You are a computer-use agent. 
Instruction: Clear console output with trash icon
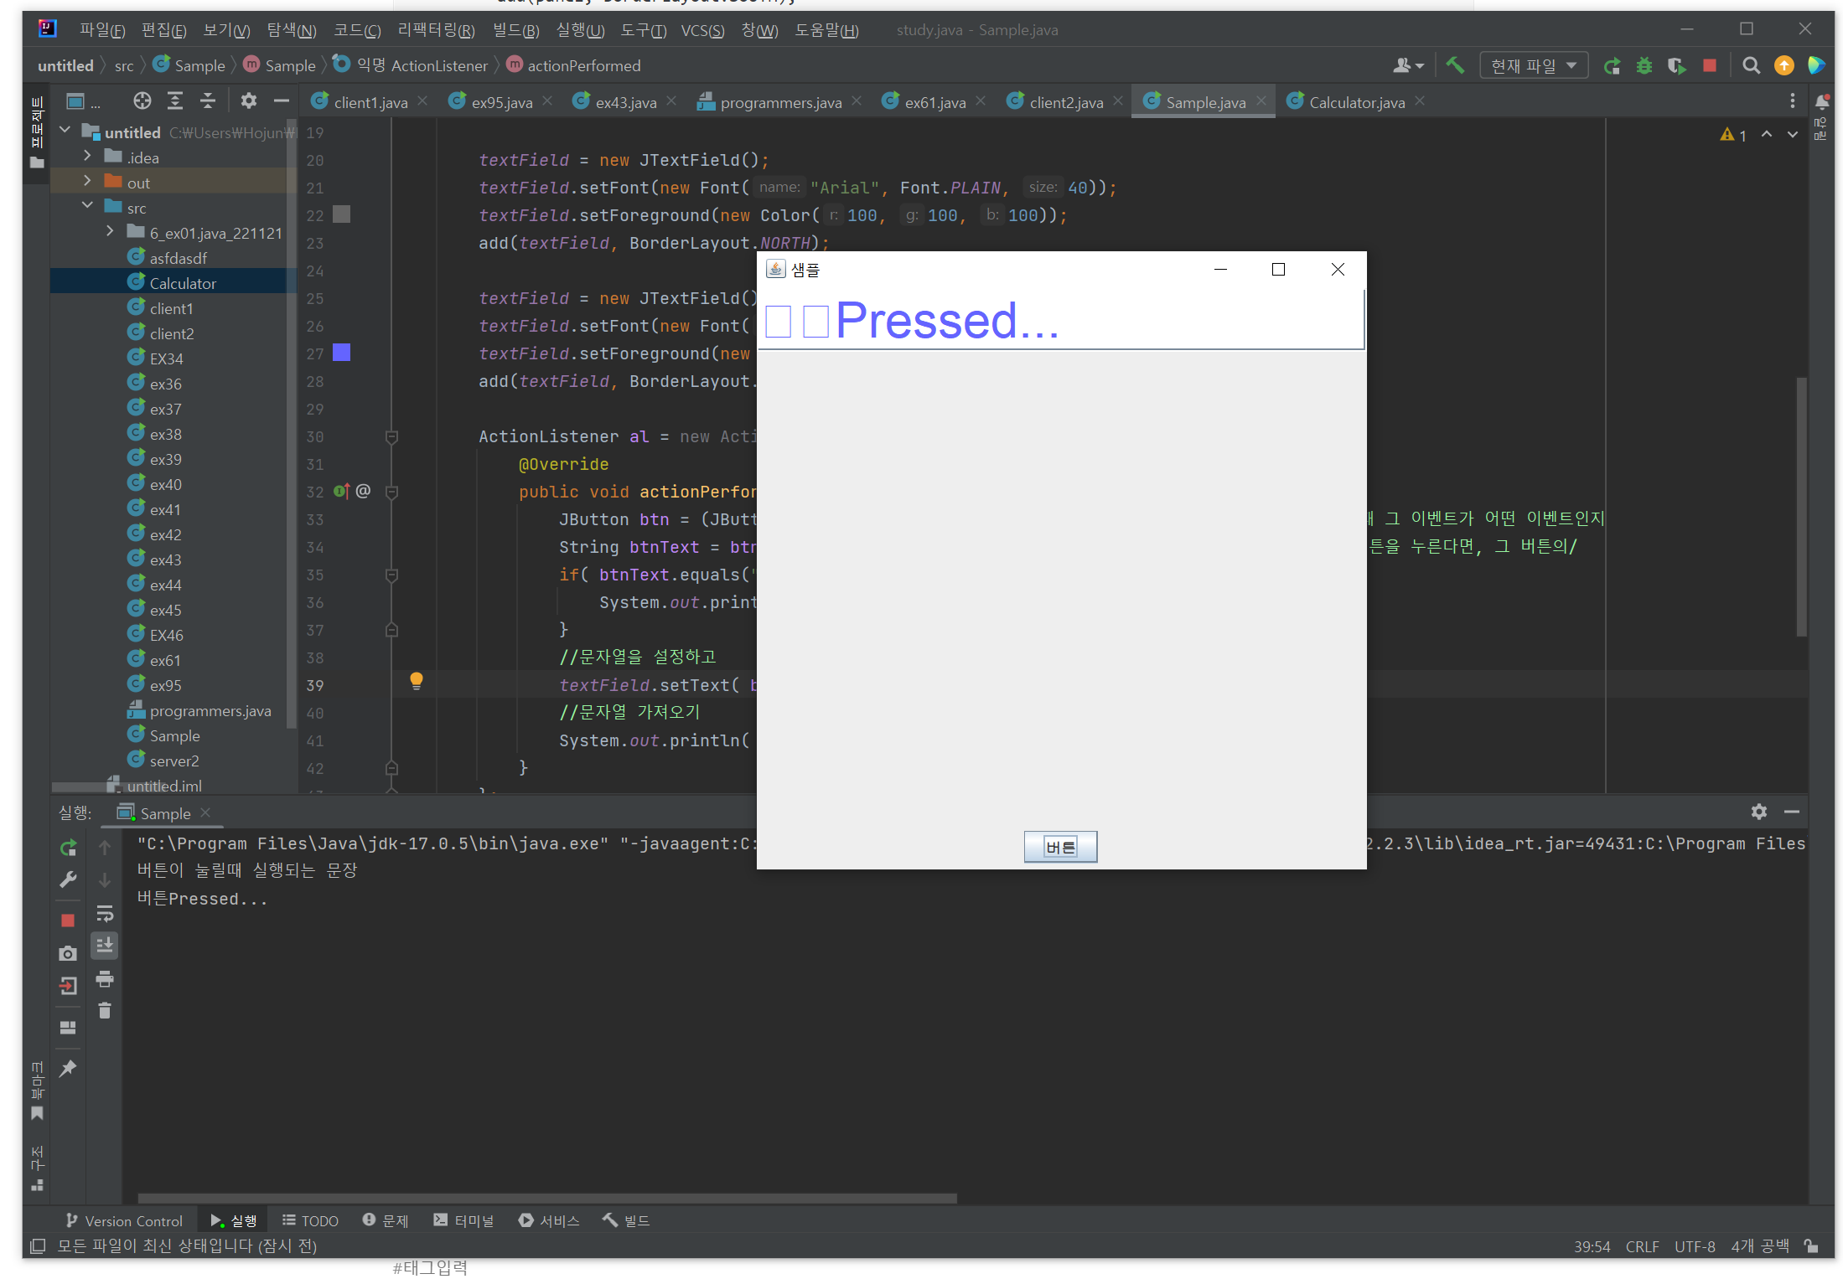(x=105, y=1011)
